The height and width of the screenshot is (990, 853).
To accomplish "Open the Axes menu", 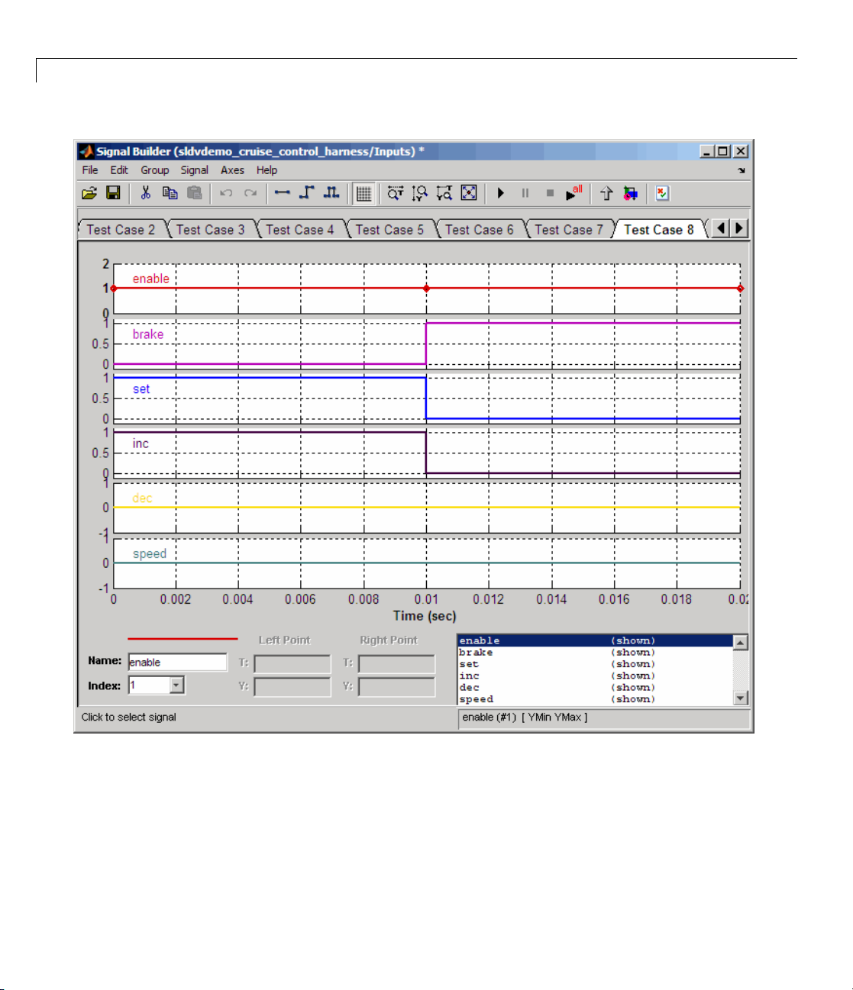I will click(x=232, y=170).
